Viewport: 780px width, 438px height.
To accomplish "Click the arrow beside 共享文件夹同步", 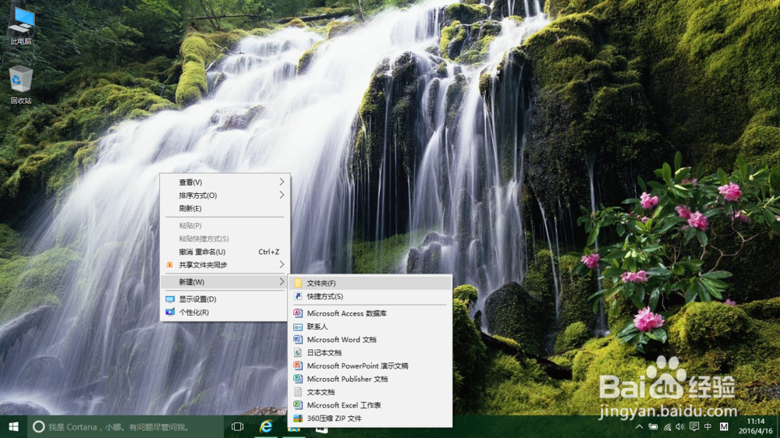I will pos(282,265).
